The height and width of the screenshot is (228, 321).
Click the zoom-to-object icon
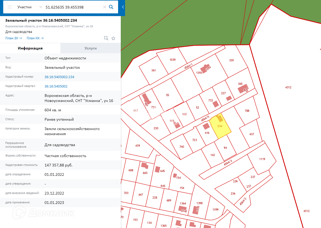coord(106,38)
